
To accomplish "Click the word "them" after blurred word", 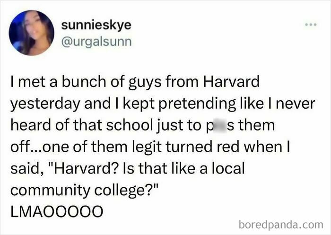I will tap(257, 125).
